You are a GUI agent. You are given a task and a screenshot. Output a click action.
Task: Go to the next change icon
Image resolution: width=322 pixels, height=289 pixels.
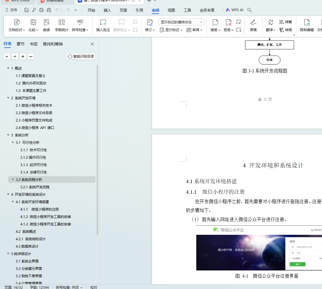pyautogui.click(x=239, y=30)
